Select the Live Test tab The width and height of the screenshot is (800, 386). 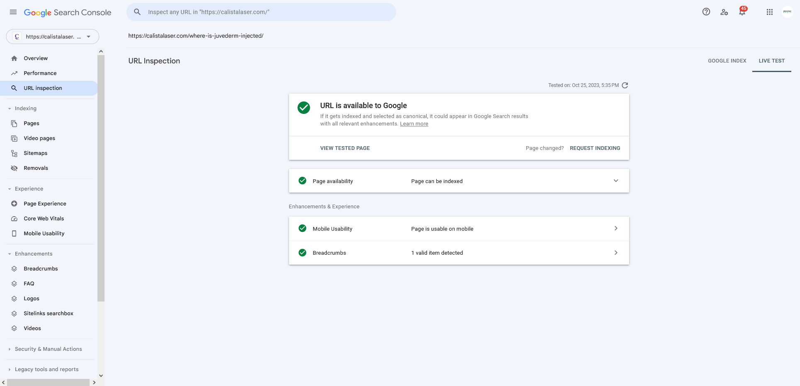(x=771, y=61)
